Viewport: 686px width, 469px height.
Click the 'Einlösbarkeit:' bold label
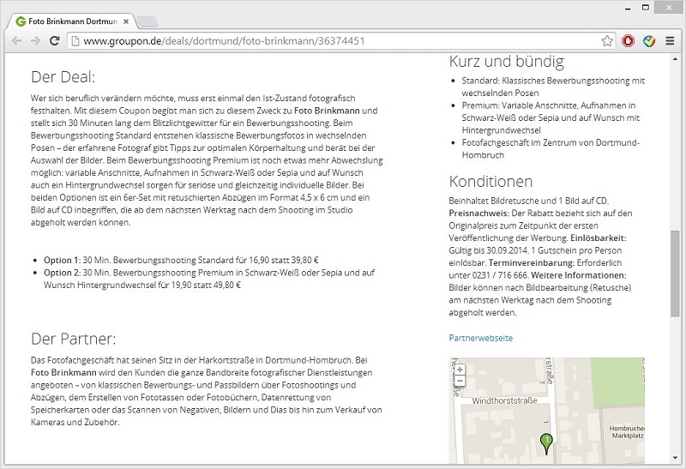click(598, 238)
